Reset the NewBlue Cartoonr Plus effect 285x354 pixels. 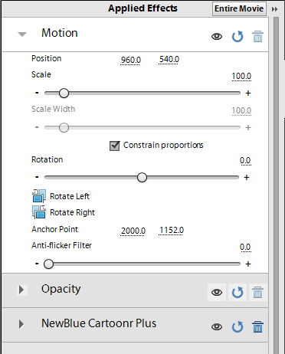pos(237,326)
